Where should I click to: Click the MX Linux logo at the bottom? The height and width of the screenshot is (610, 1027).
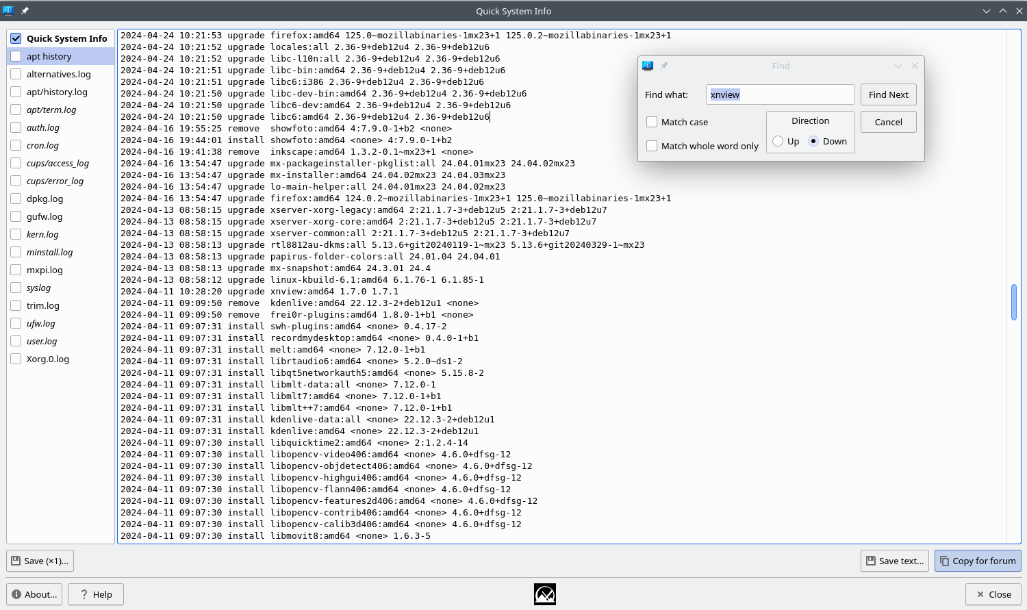[545, 594]
